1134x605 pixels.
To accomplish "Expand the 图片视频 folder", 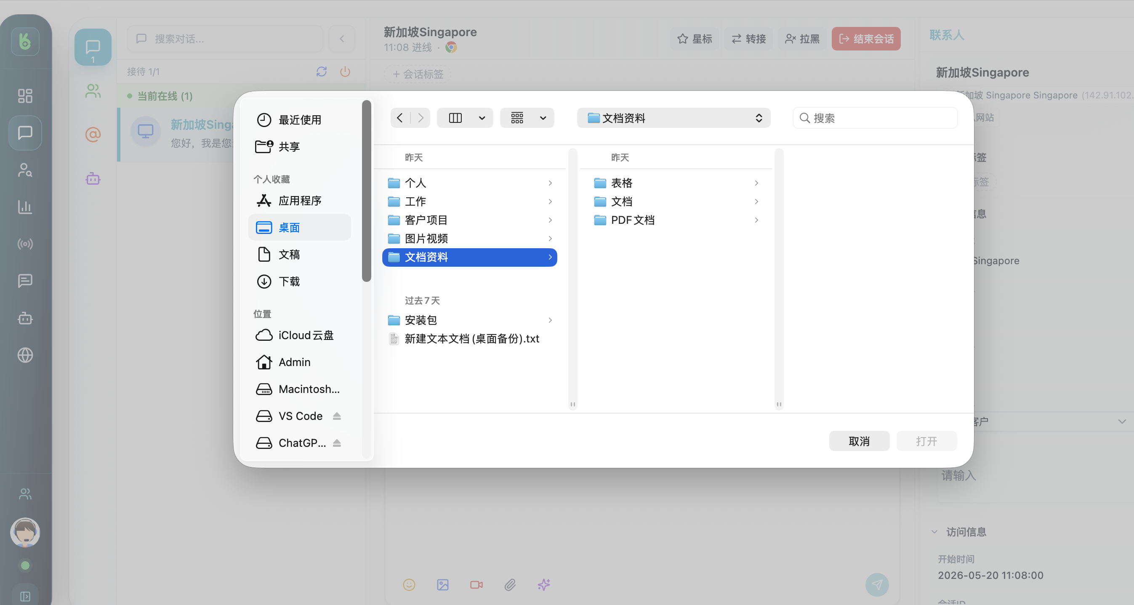I will point(550,239).
